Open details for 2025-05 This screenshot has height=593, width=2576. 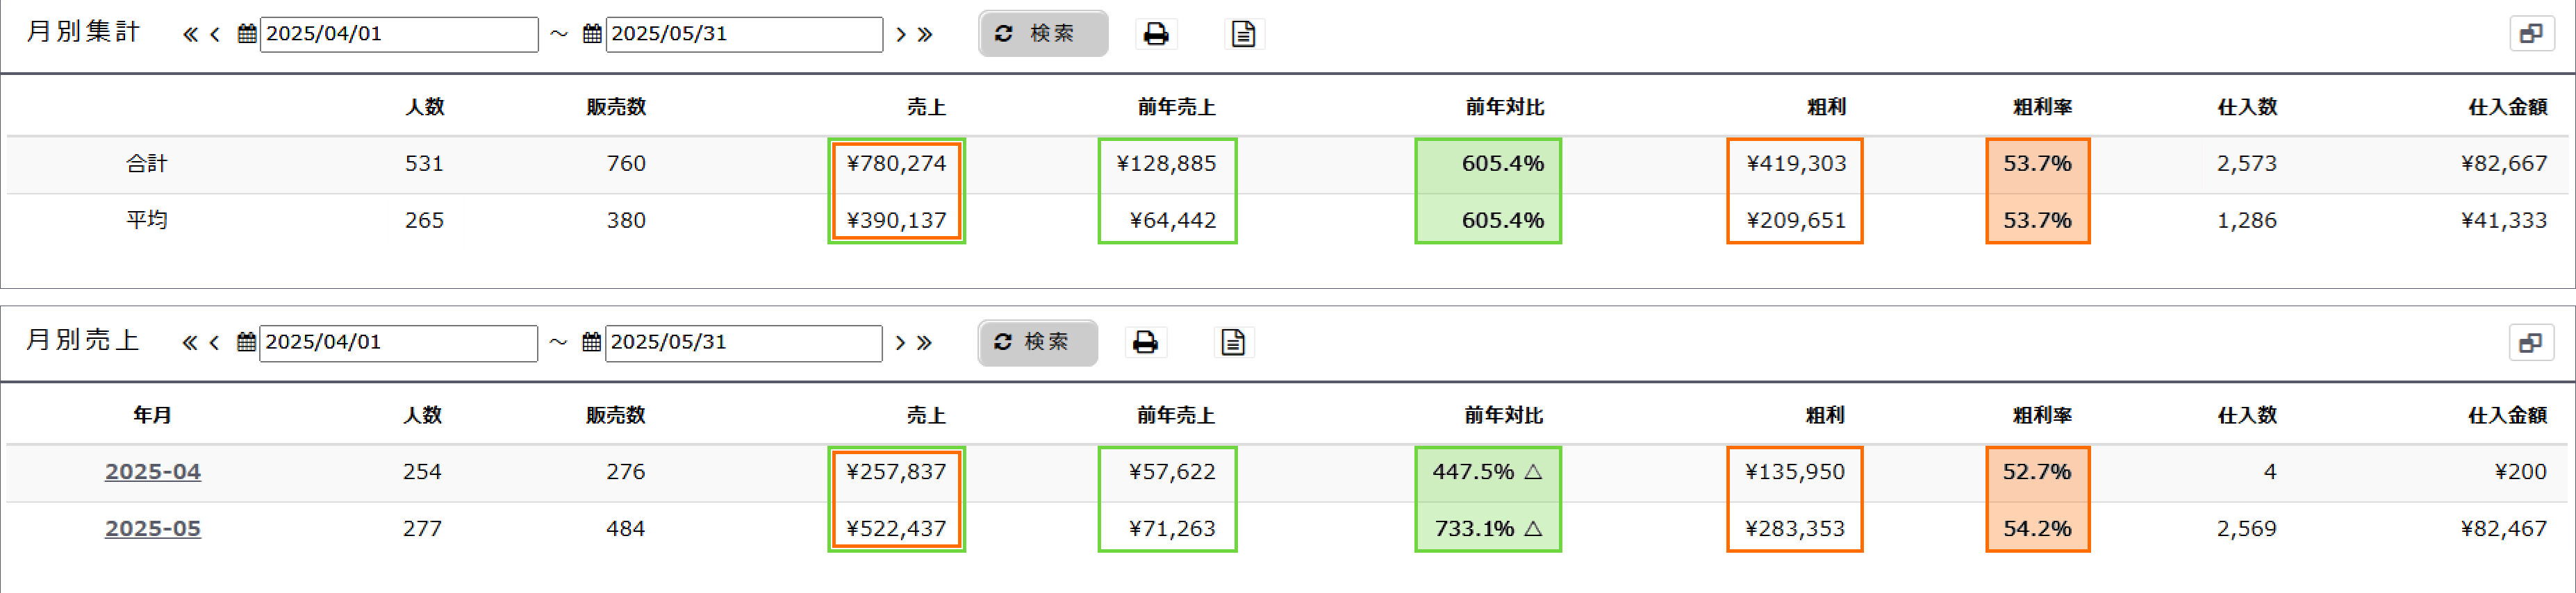pos(153,528)
